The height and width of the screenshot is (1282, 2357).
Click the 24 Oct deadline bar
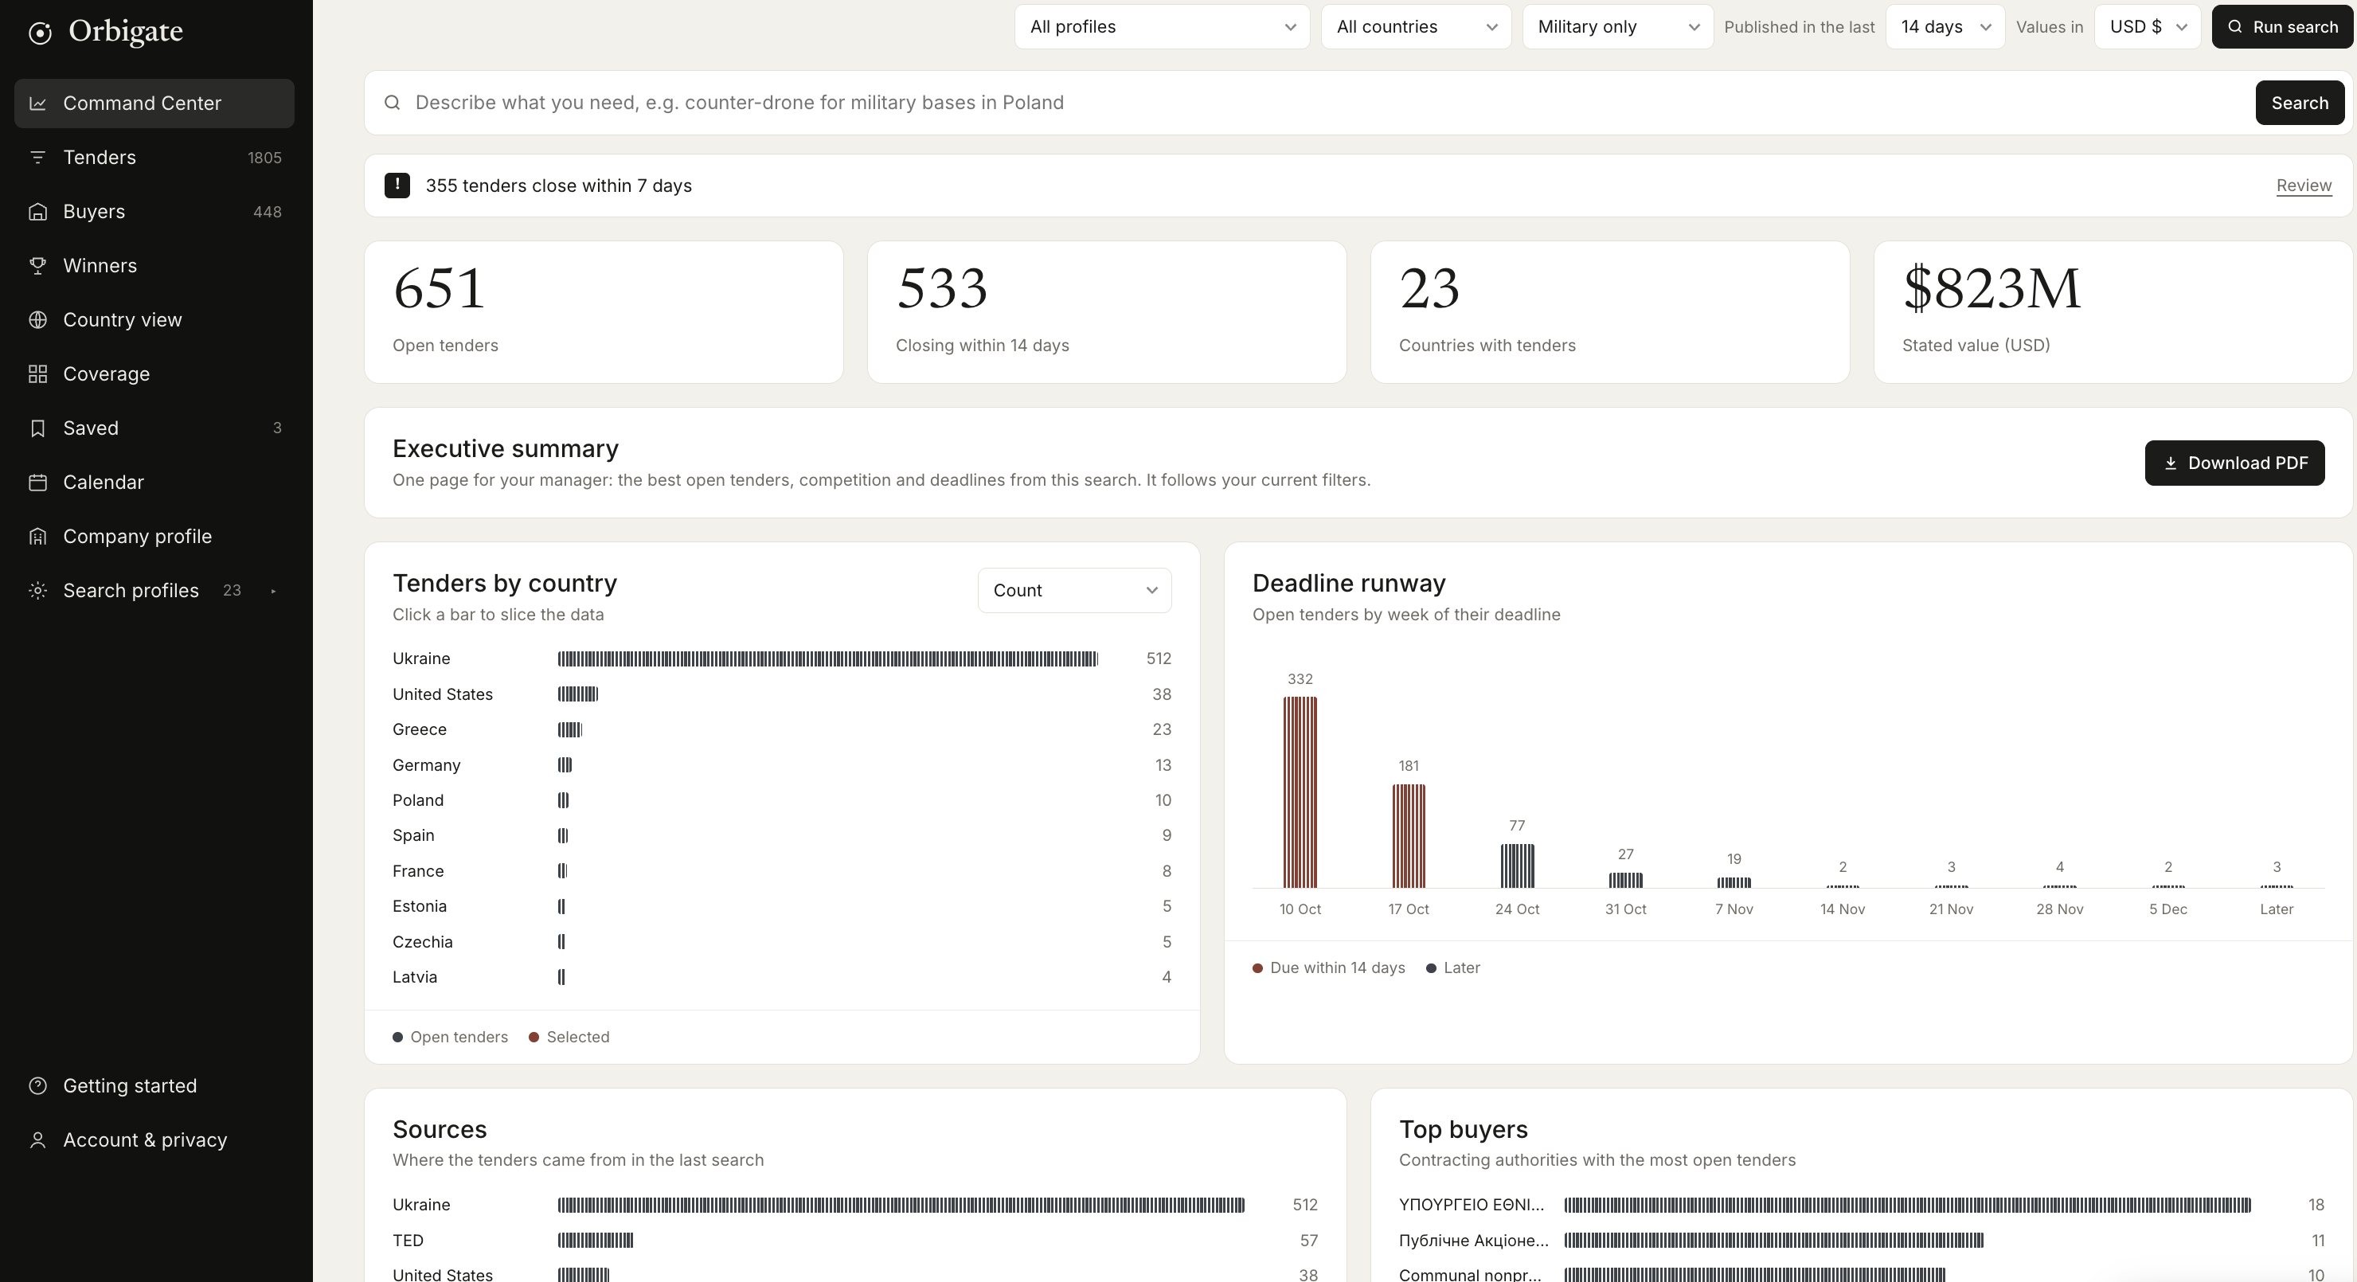tap(1517, 866)
